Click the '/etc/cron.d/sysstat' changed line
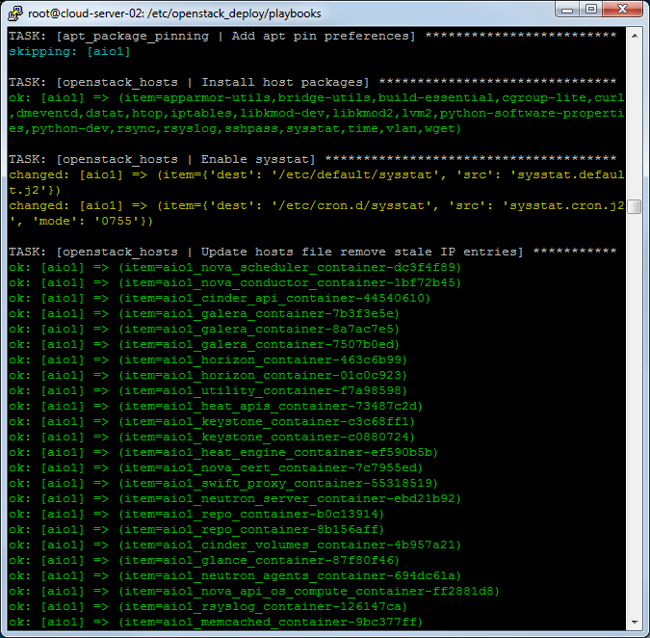The width and height of the screenshot is (650, 638). pyautogui.click(x=317, y=205)
